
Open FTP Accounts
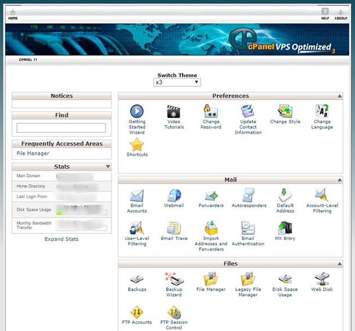[x=137, y=315]
